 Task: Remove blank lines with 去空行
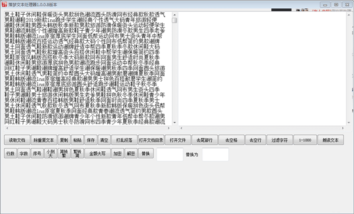click(x=255, y=140)
